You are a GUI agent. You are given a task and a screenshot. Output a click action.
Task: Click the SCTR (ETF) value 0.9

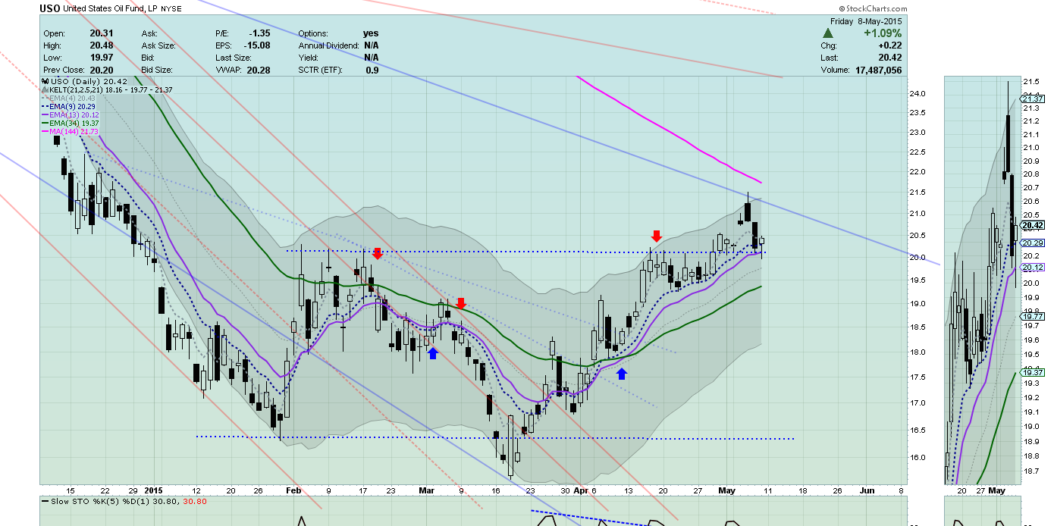[x=372, y=70]
